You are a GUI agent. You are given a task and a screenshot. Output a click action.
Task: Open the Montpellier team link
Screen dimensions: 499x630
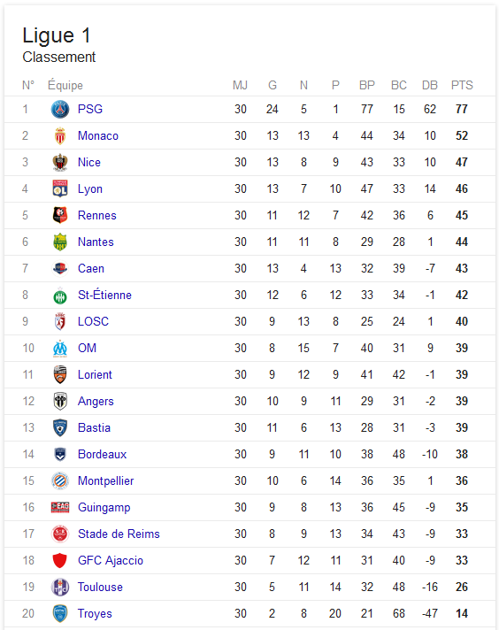[x=105, y=480]
